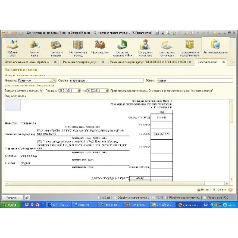Click the vertical scrollbar of the result area

click(x=231, y=140)
